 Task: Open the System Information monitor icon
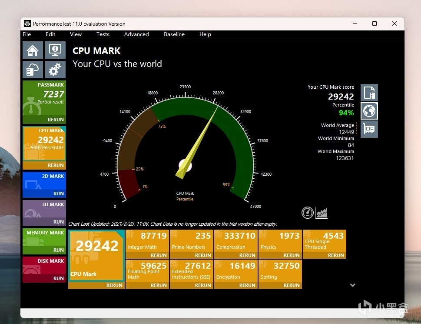[x=55, y=50]
